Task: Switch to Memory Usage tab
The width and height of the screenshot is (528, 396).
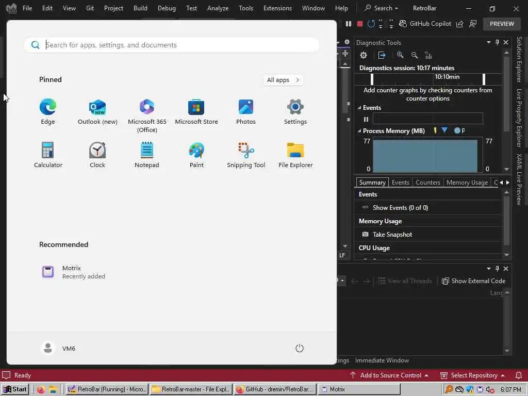Action: point(467,182)
